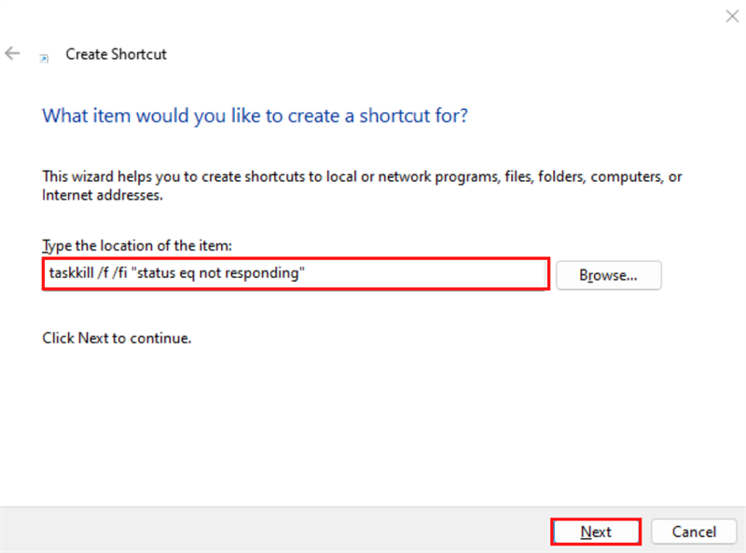
Task: Click the word "not" in location field
Action: point(219,275)
